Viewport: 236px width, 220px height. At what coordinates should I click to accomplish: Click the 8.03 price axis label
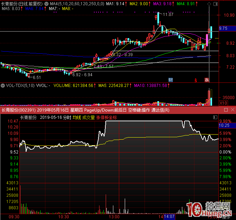tap(230, 56)
